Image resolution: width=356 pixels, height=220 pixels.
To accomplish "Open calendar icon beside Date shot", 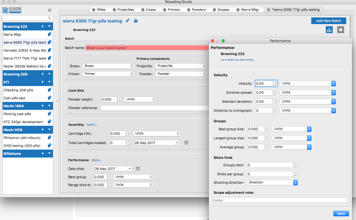I will [x=138, y=169].
